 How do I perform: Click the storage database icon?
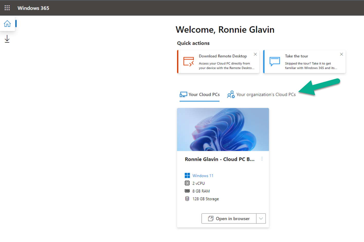(187, 199)
